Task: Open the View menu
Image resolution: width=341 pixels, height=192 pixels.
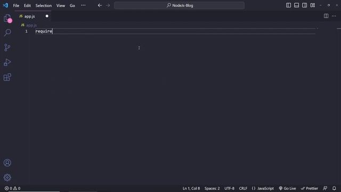Action: pos(61,5)
